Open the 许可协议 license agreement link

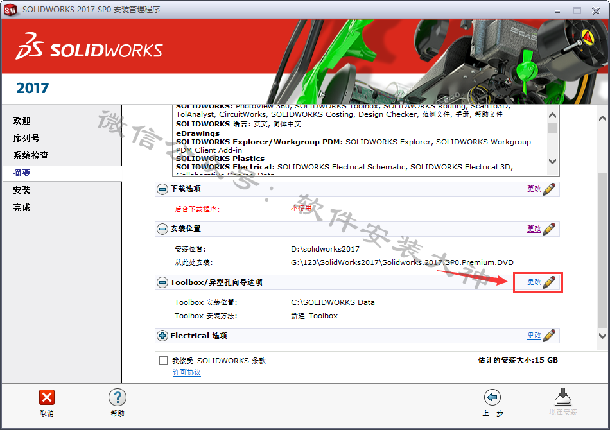click(187, 372)
